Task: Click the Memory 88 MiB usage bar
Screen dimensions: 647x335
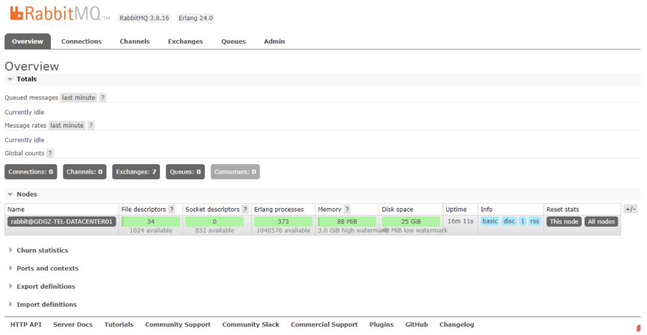Action: [347, 222]
